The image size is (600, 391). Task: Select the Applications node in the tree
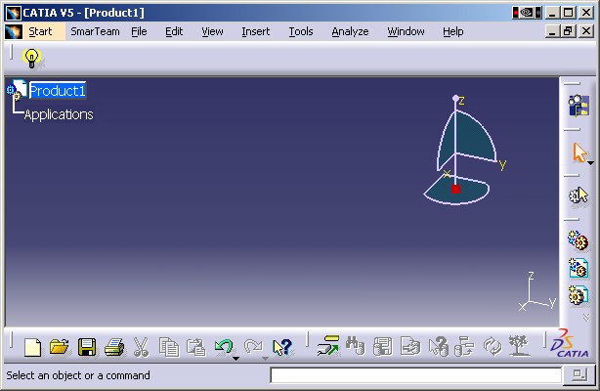click(59, 114)
